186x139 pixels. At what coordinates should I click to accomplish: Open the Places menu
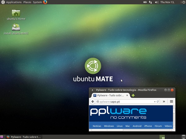point(27,2)
